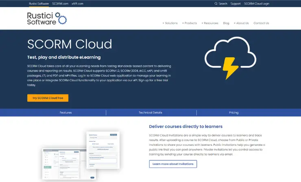Switch to the Technical Details tab
The image size is (301, 182).
(150, 113)
